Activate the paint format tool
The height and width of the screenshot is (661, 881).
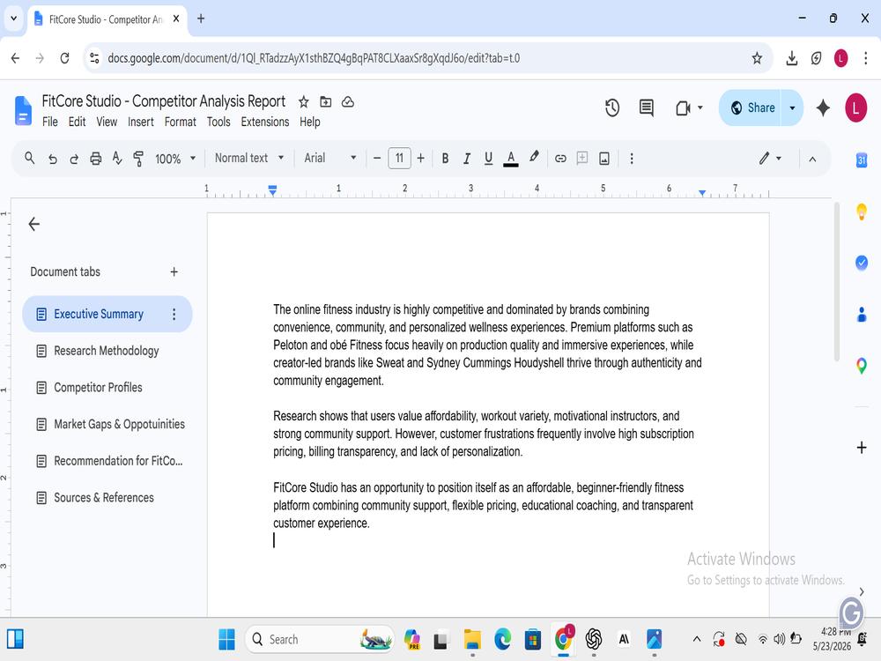coord(138,159)
